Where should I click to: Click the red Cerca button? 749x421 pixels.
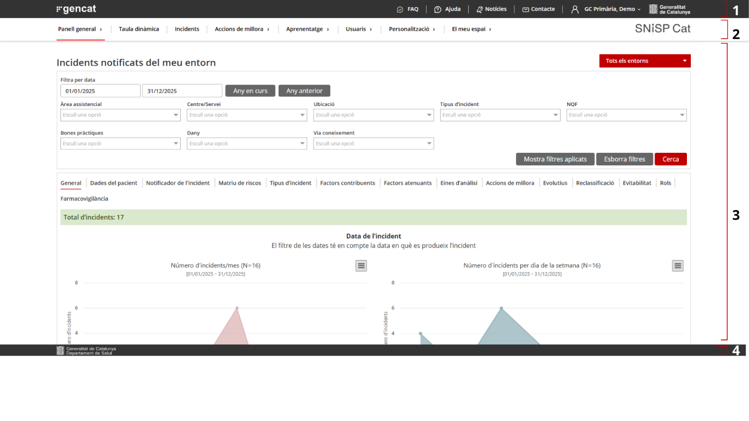671,159
